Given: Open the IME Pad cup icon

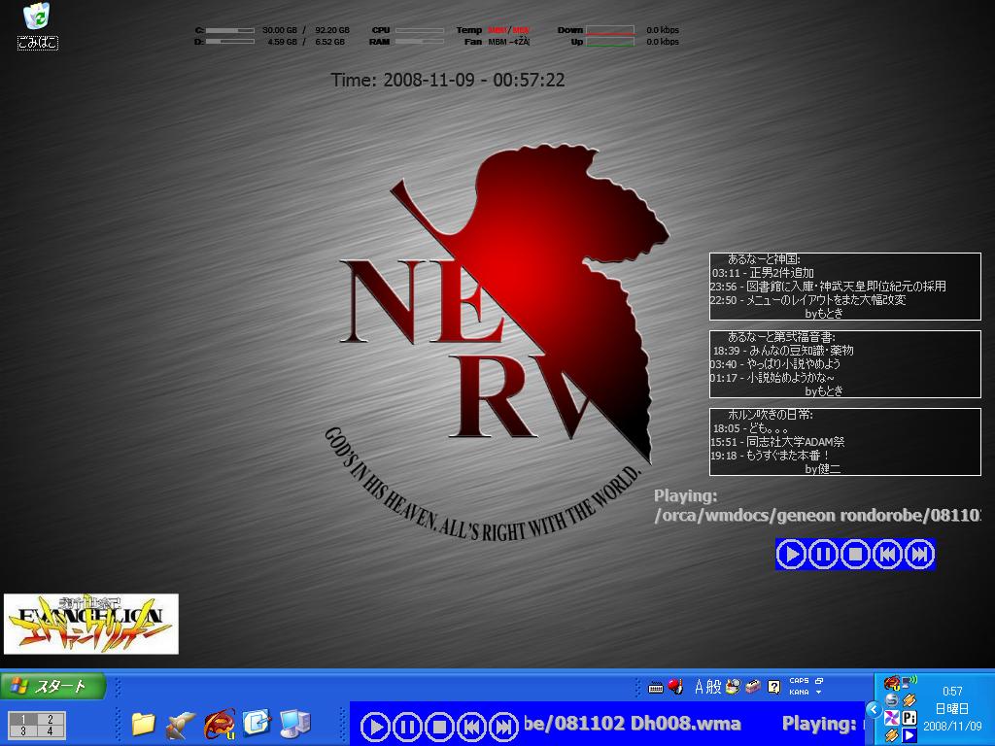Looking at the screenshot, I should (x=734, y=687).
